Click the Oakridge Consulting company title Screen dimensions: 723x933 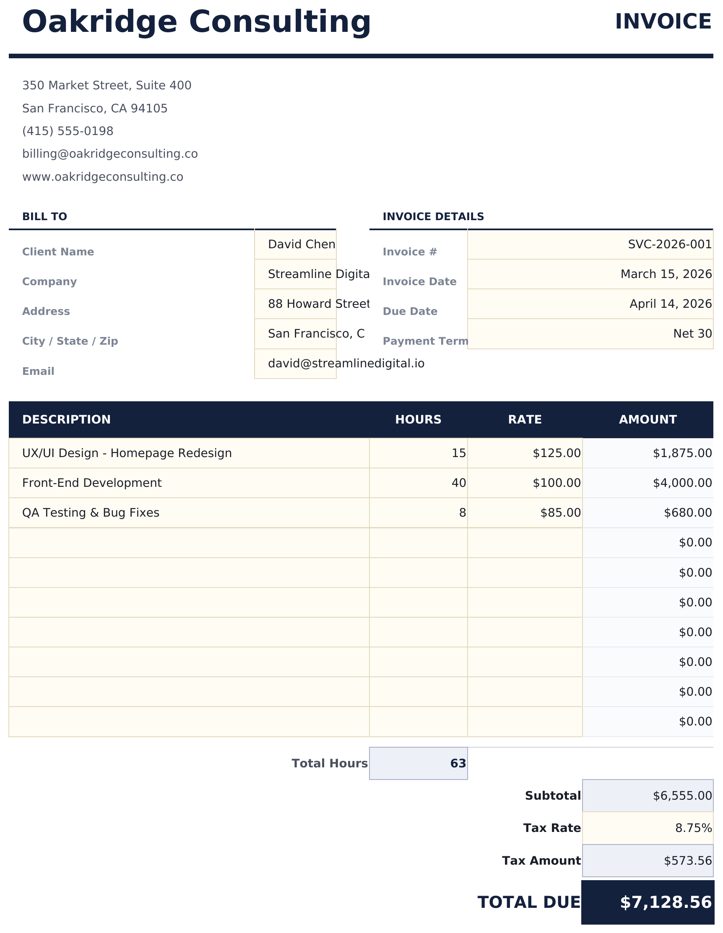pyautogui.click(x=197, y=22)
